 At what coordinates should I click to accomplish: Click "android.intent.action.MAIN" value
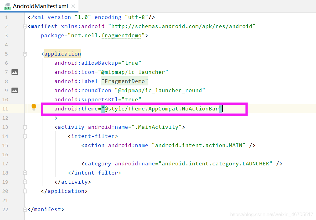pos(198,145)
